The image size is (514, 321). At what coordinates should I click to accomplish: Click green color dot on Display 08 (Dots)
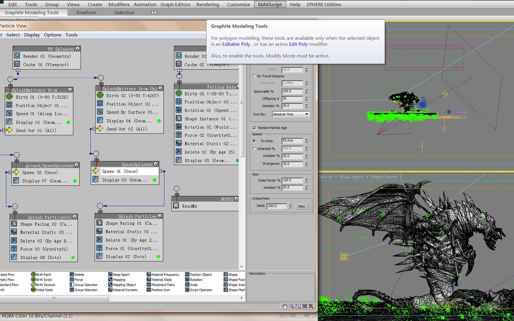coord(73,257)
